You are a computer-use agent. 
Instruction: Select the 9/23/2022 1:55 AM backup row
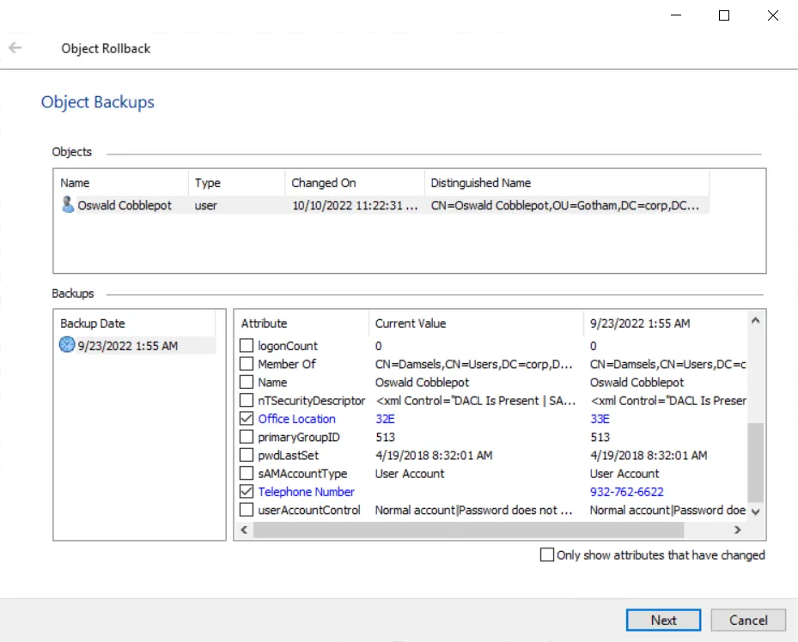(135, 346)
